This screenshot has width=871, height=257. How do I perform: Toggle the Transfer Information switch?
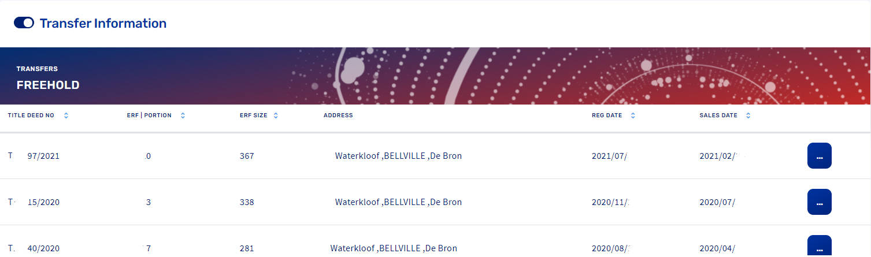click(24, 23)
